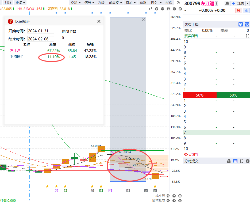Click the 量 icon in 分时成交 header

[x=235, y=161]
